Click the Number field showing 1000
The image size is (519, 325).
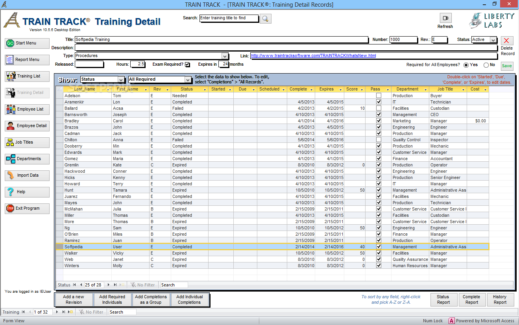point(403,40)
